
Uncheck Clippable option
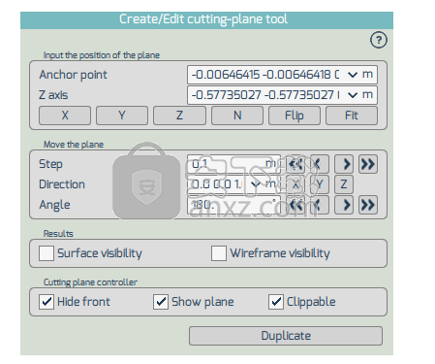pyautogui.click(x=276, y=302)
